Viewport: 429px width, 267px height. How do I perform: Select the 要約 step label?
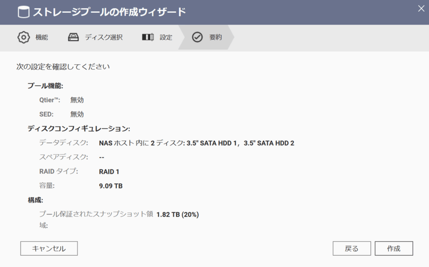215,37
